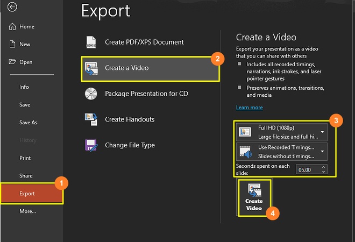Select the Create a Video option
The width and height of the screenshot is (355, 242).
150,69
